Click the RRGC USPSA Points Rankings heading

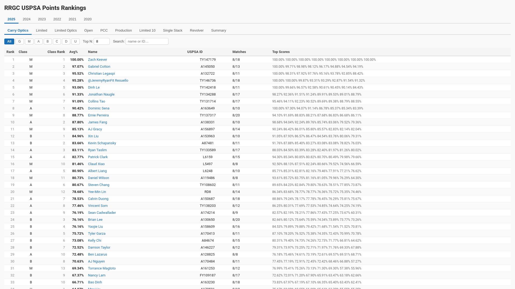point(45,8)
